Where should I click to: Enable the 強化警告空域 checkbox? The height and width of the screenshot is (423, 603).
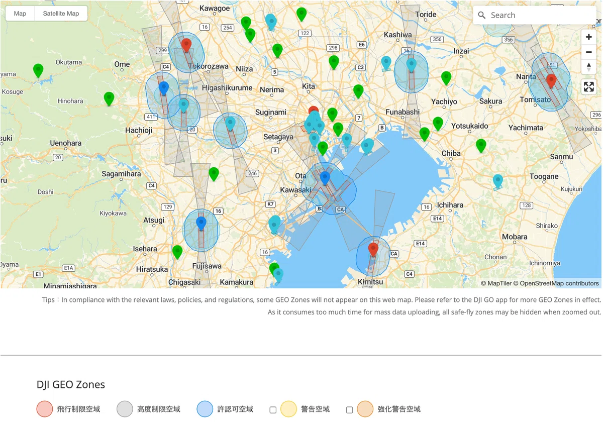click(349, 410)
